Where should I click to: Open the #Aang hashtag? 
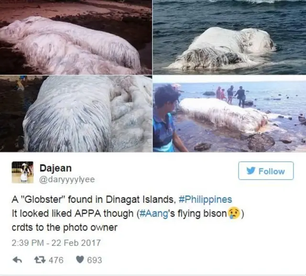point(154,213)
